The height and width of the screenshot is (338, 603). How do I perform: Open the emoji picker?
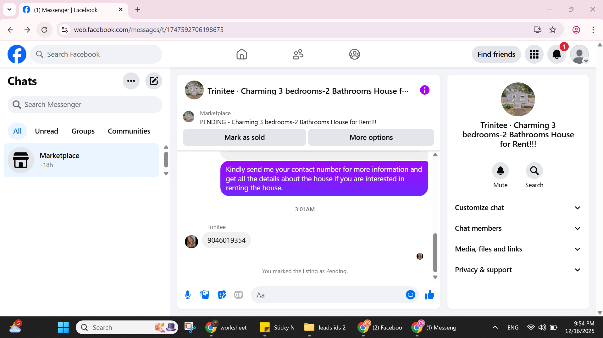pyautogui.click(x=410, y=295)
